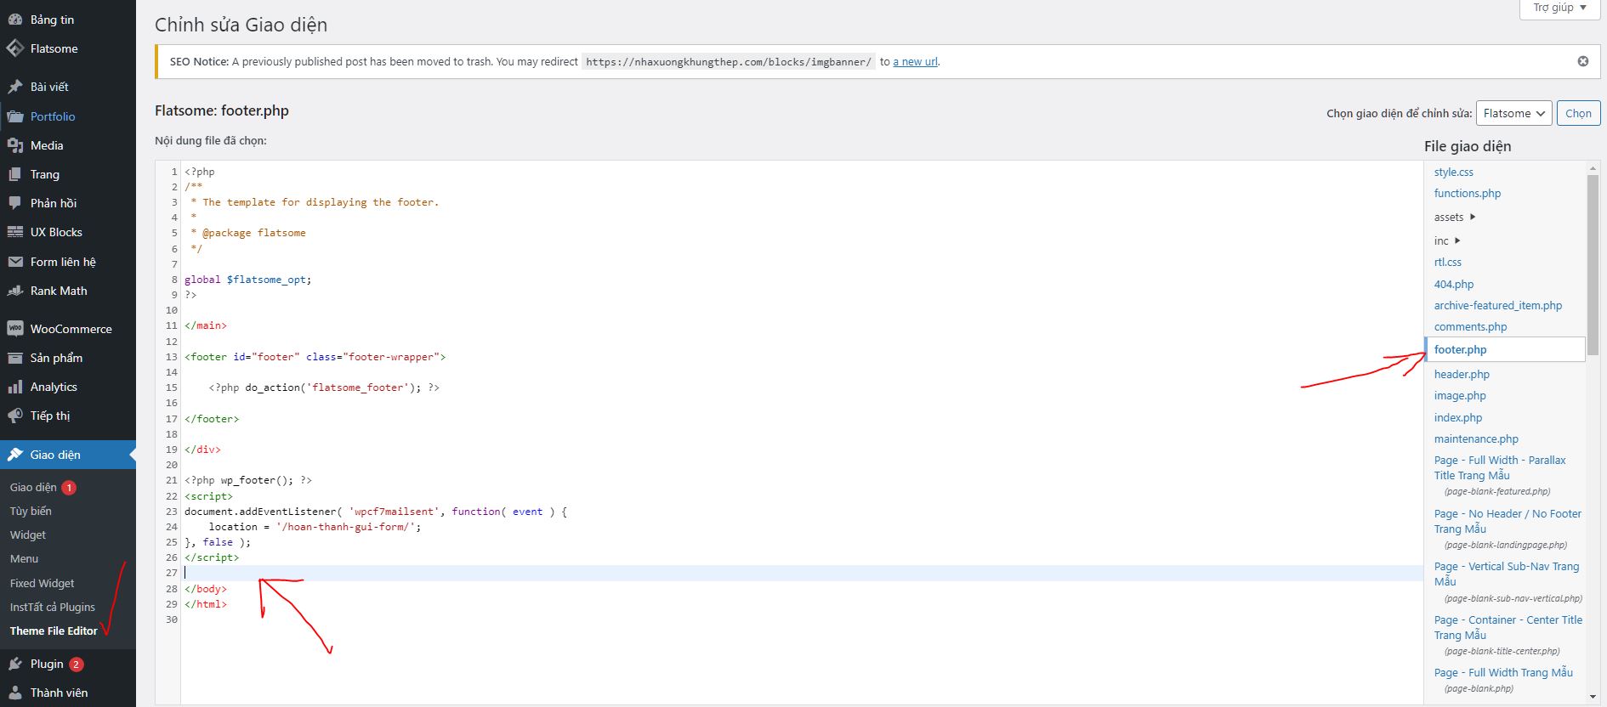Place cursor on empty line 27 in editor
The height and width of the screenshot is (707, 1607).
(803, 573)
